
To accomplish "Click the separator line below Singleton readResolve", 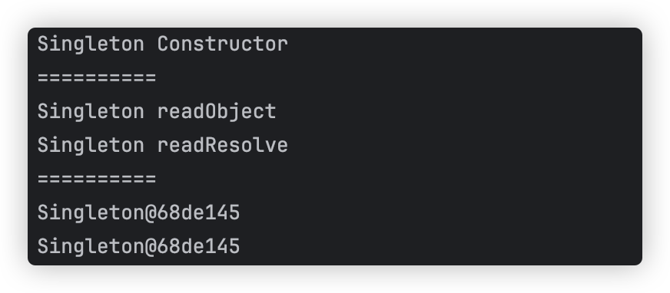I will click(97, 179).
